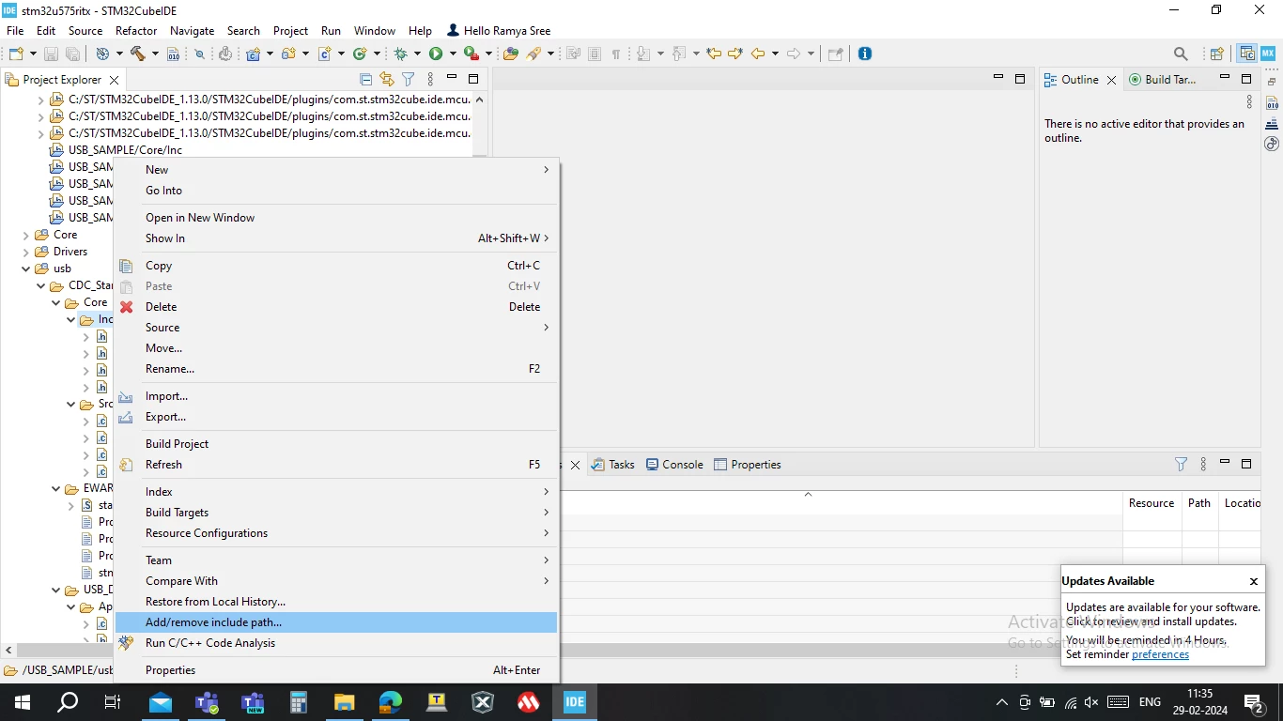Click the Open Element folder icon
1283x721 pixels.
point(511,54)
